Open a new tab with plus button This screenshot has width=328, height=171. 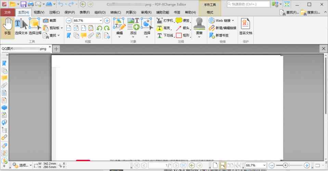(56, 49)
